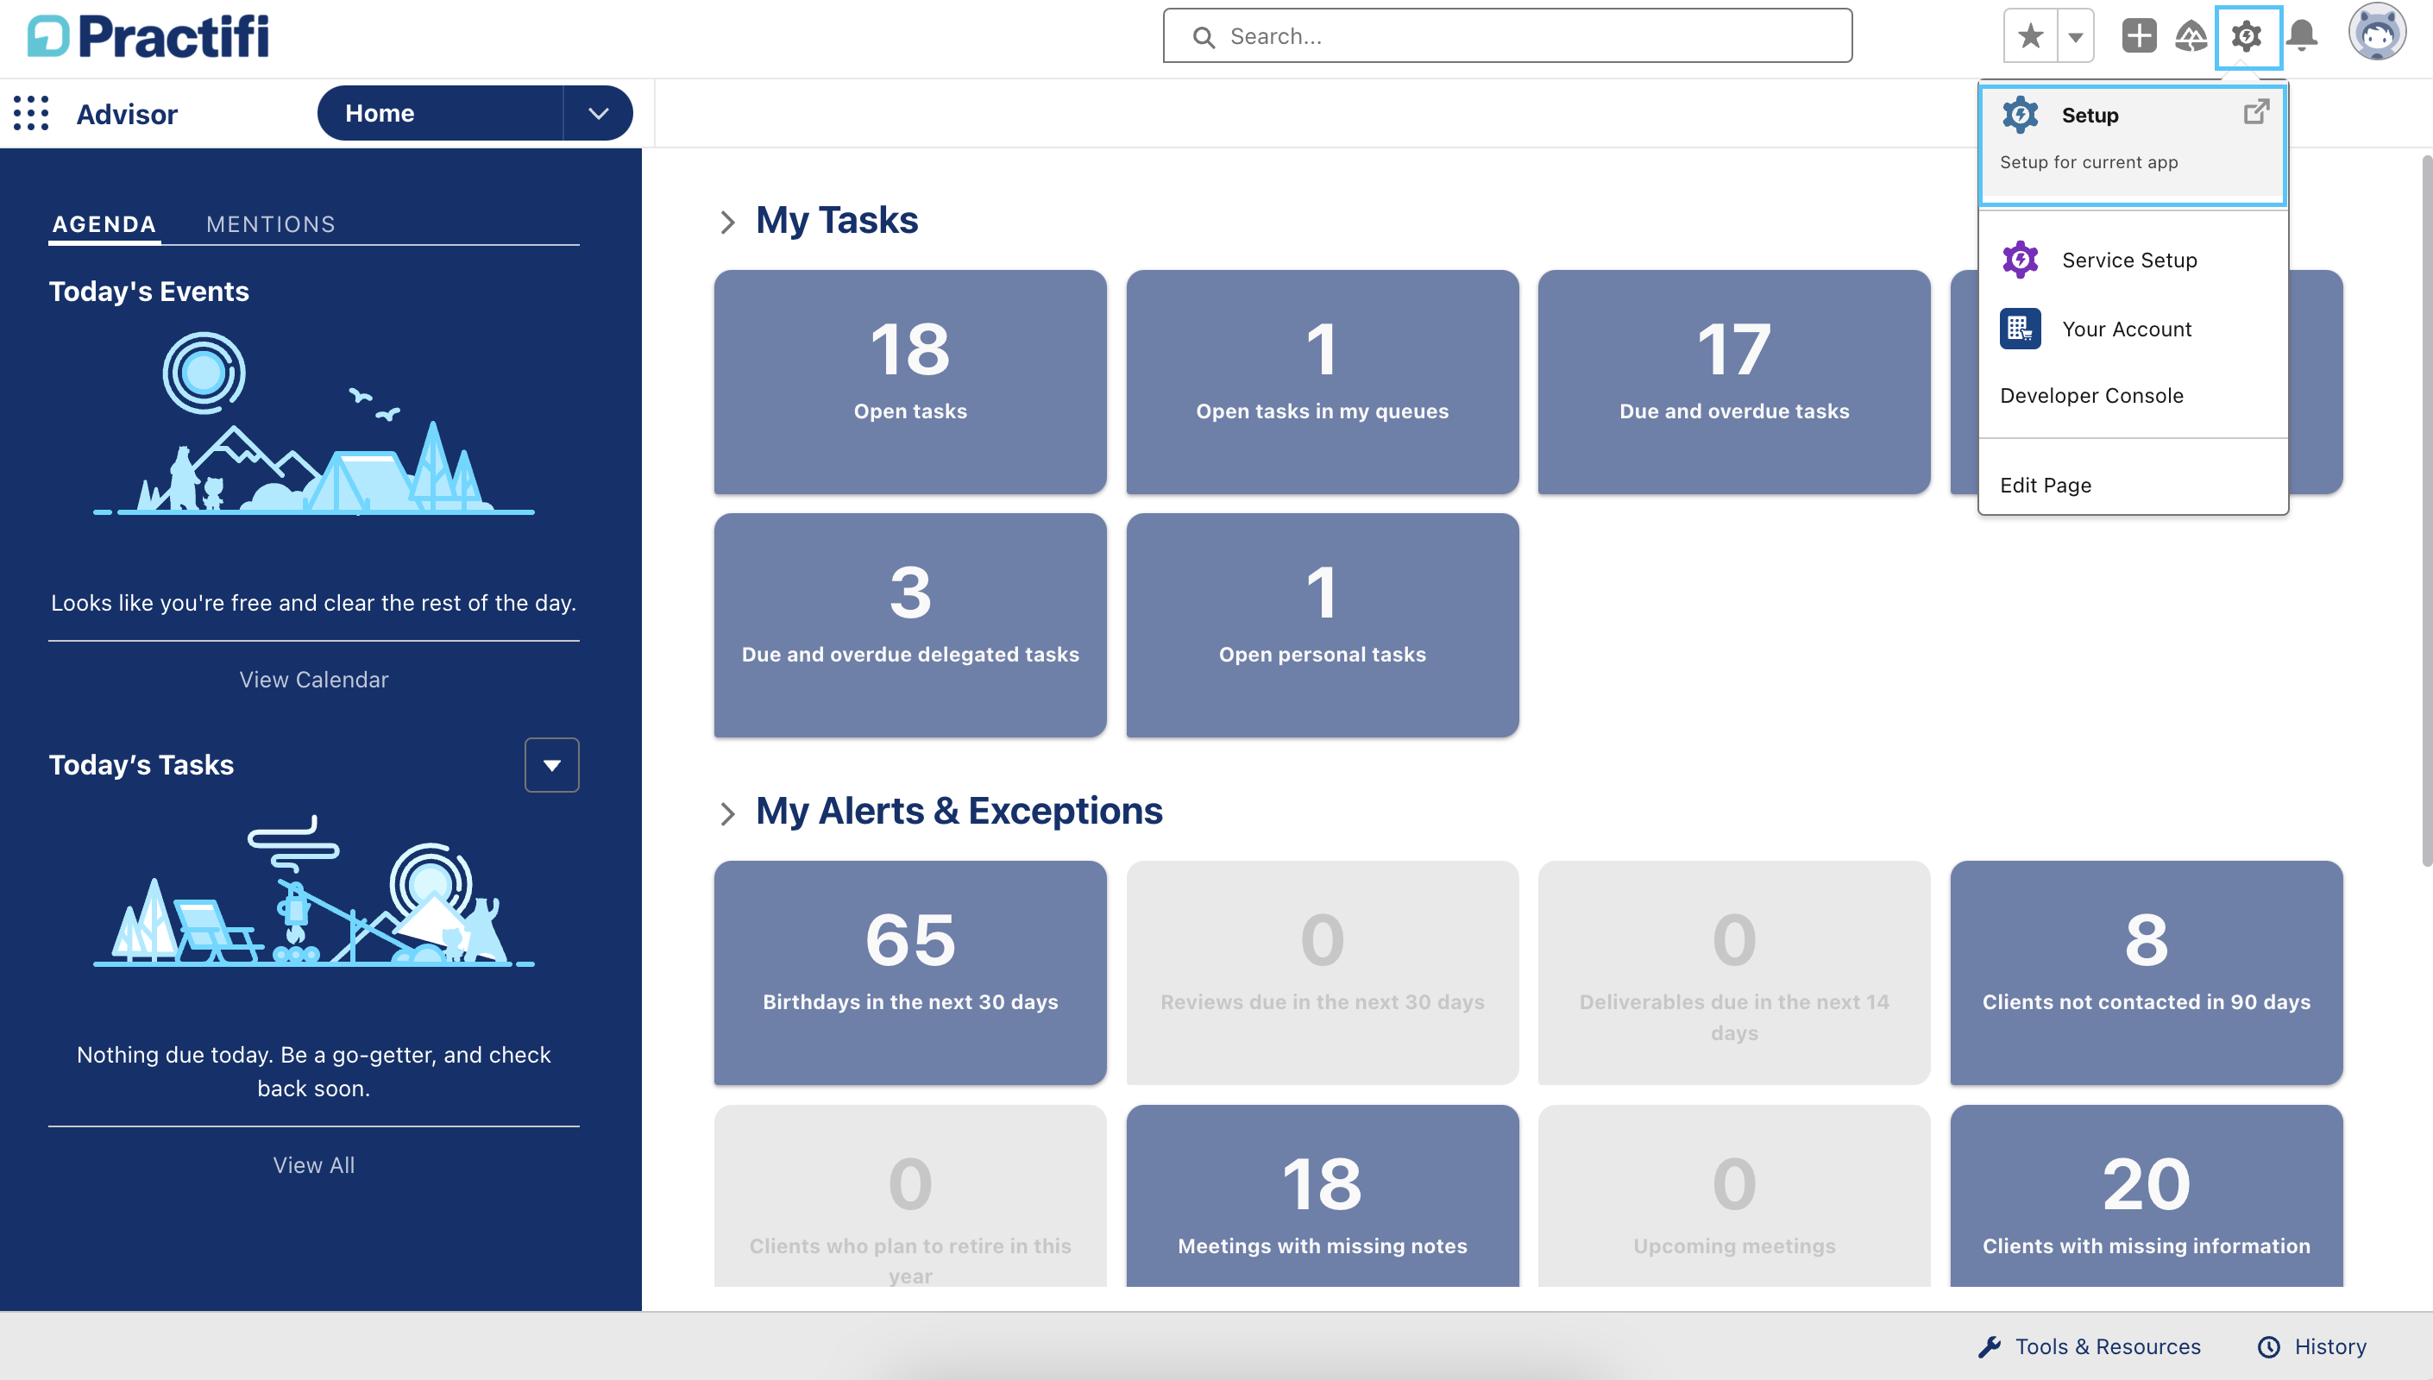Viewport: 2433px width, 1380px height.
Task: Collapse My Alerts & Exceptions chevron
Action: click(x=727, y=813)
